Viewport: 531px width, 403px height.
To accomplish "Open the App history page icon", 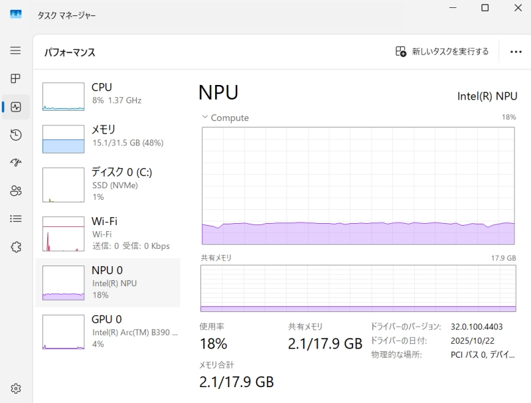I will pos(15,135).
